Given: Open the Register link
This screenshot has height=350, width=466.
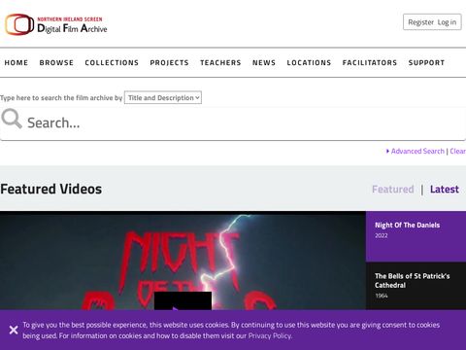Looking at the screenshot, I should [420, 22].
